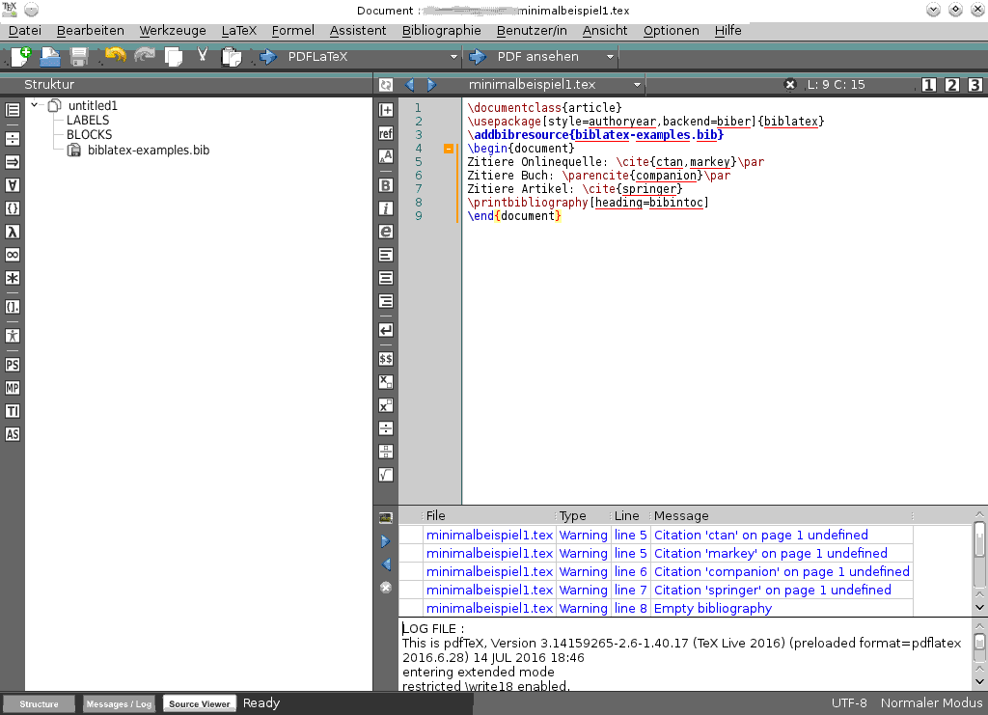Screen dimensions: 988x715
Task: Toggle code folding marker at line 4
Action: [x=449, y=149]
